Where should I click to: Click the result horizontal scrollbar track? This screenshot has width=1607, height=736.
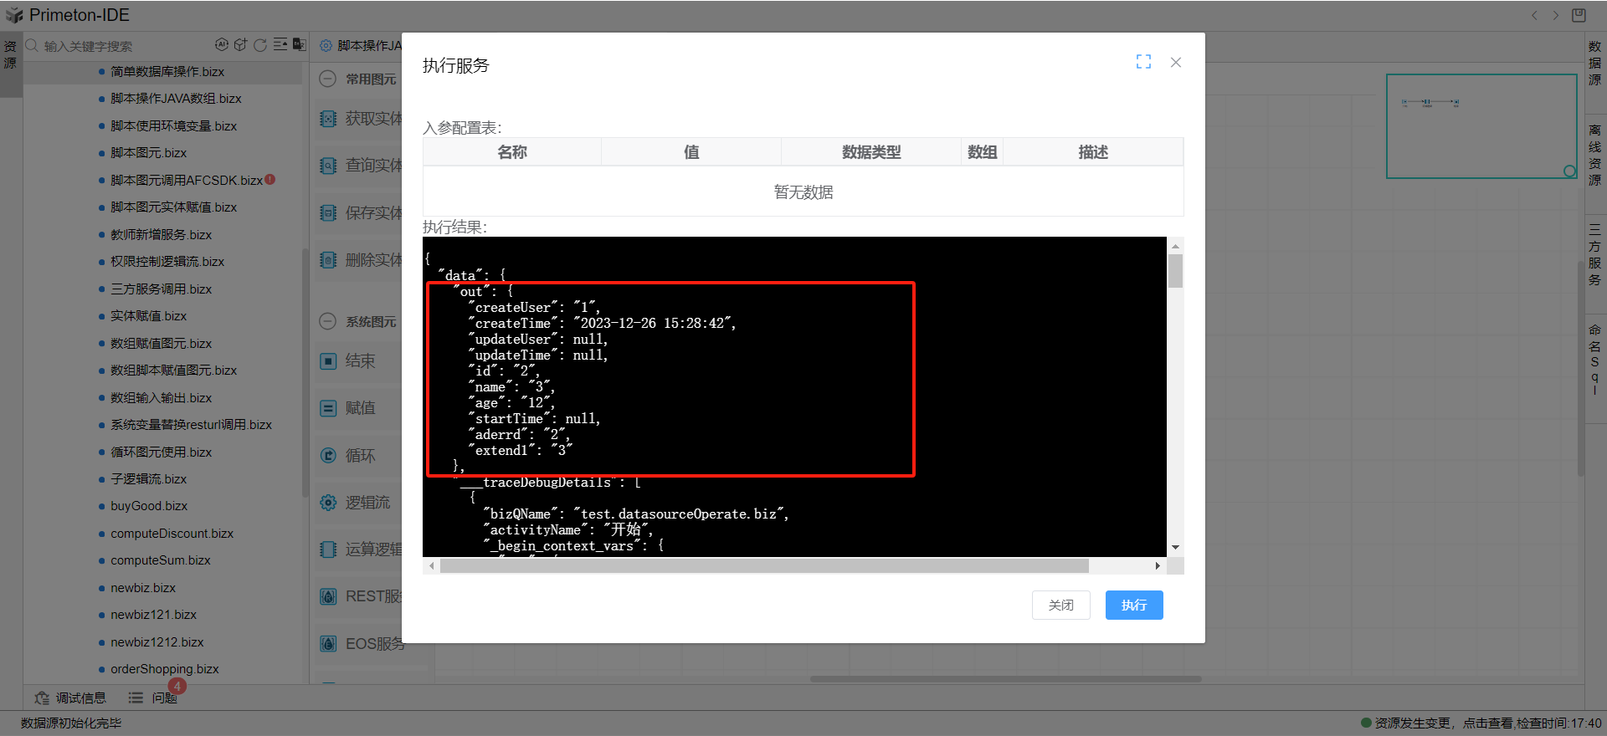(1122, 566)
